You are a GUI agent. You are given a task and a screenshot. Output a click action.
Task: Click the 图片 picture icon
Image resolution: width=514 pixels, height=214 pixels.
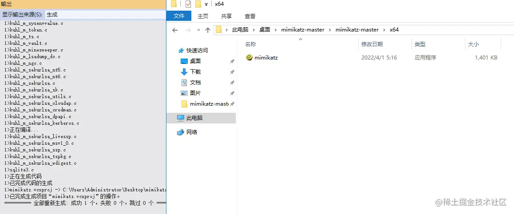pos(184,93)
